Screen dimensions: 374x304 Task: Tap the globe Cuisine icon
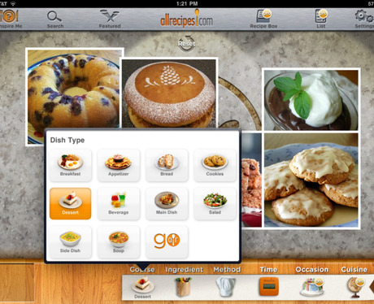coord(355,287)
